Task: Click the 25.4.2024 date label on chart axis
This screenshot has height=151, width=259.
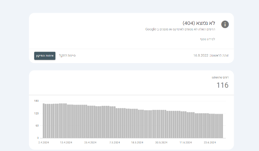Action: point(90,142)
